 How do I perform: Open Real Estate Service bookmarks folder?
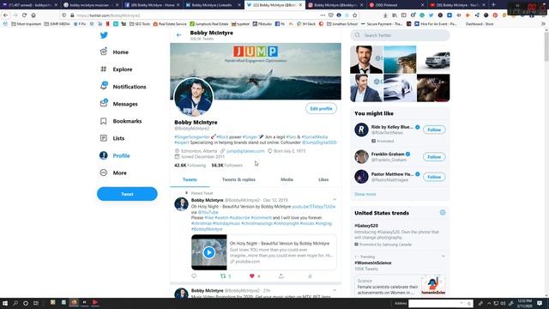(x=170, y=24)
